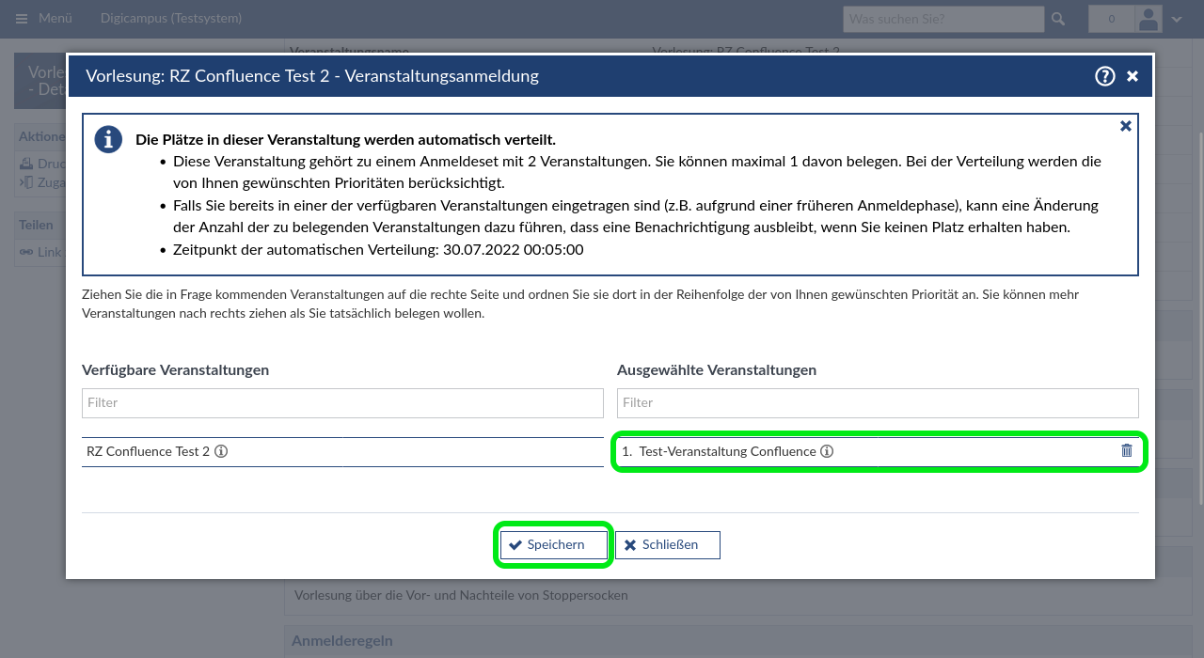Delete Test-Veranstaltung Confluence with trash icon
This screenshot has height=658, width=1204.
click(1127, 451)
